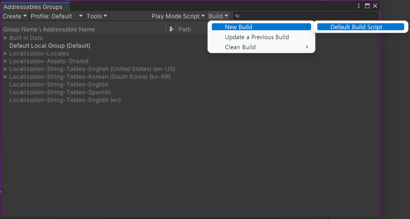
Task: Expand the Korean (South Korea) string tables group
Action: (x=5, y=77)
